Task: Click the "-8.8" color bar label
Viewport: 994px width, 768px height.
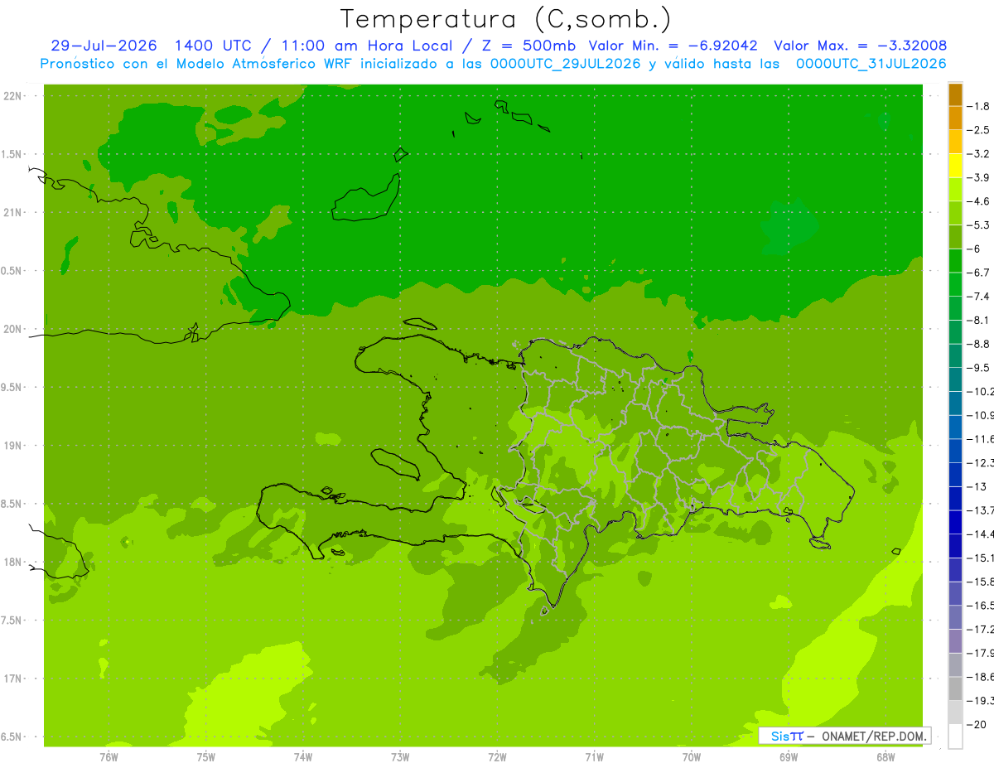Action: 980,344
